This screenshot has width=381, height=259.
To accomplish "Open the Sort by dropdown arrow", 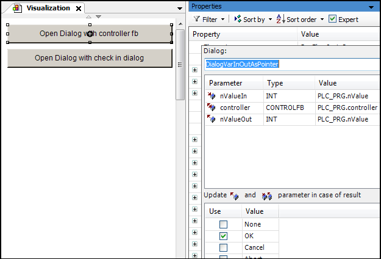I will (x=269, y=20).
